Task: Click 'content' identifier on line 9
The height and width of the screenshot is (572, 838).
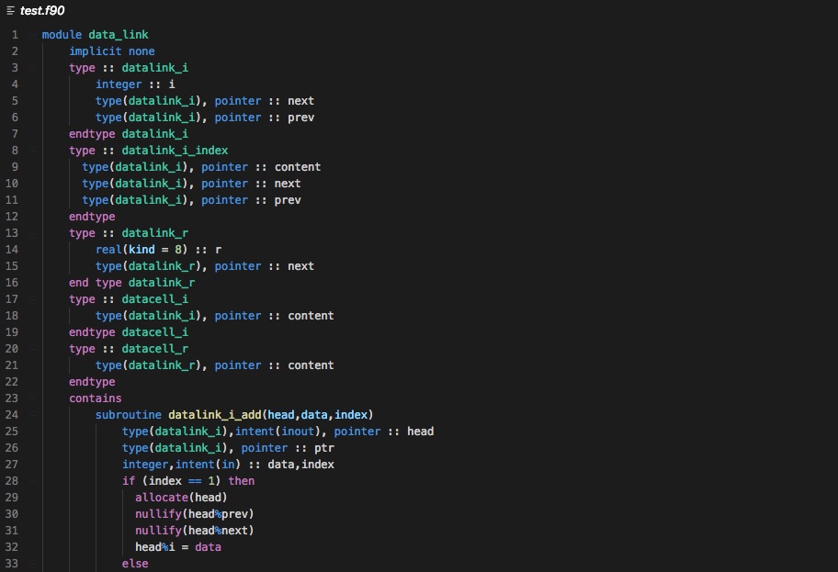Action: tap(298, 167)
